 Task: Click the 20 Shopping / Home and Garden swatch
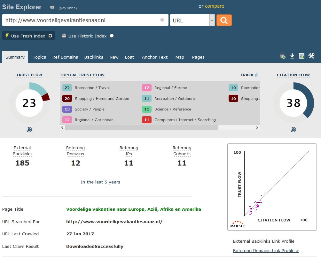67,98
